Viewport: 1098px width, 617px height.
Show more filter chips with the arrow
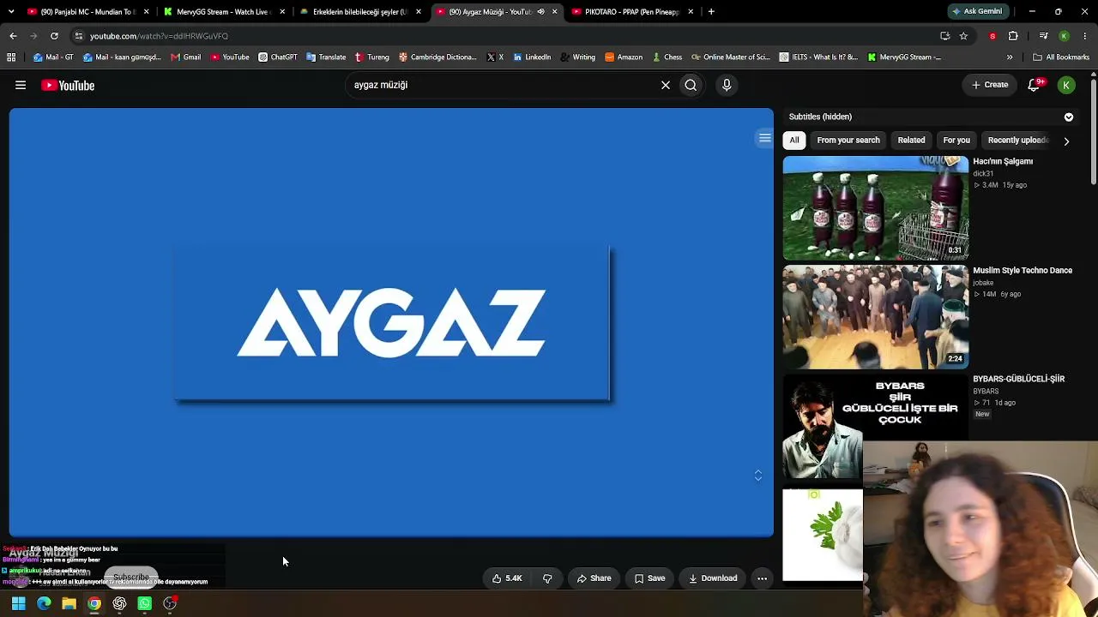point(1066,141)
